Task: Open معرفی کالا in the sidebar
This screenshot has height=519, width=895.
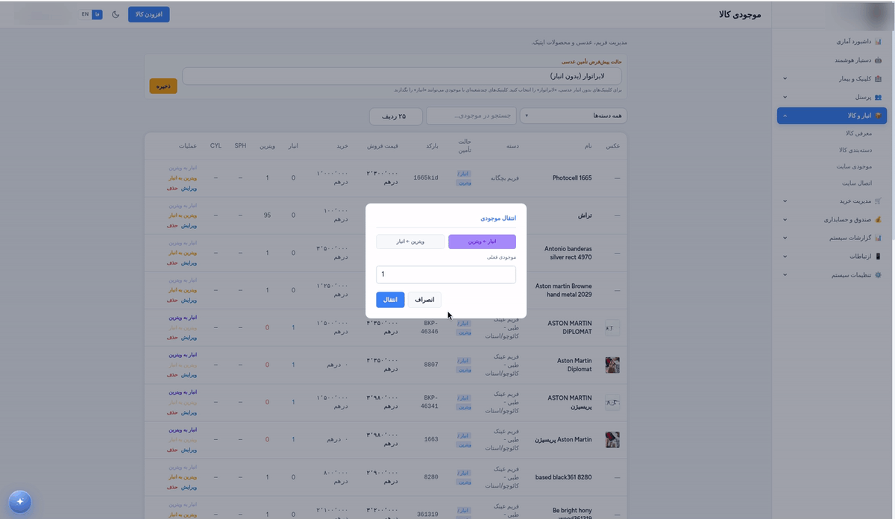Action: click(x=858, y=133)
